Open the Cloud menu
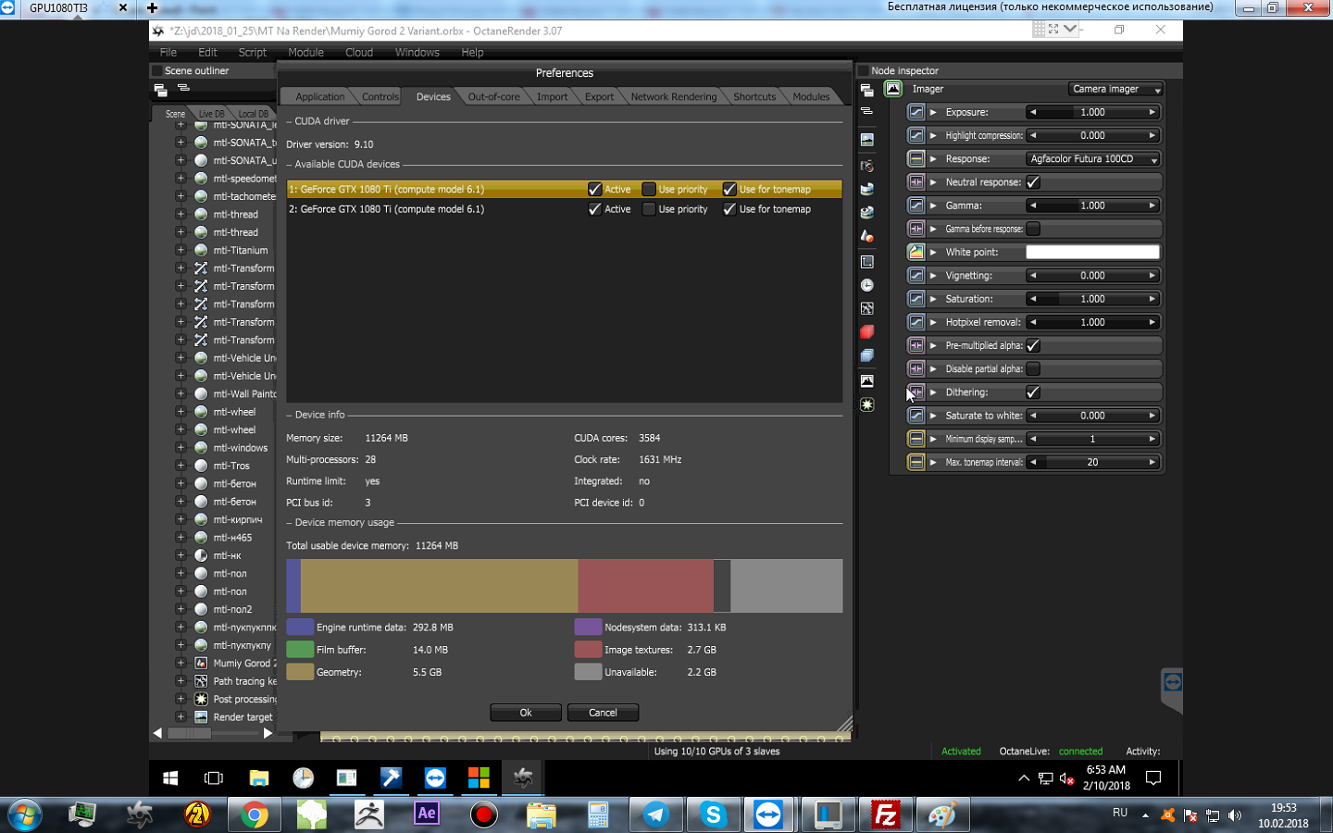Screen dimensions: 1333x833 [359, 53]
